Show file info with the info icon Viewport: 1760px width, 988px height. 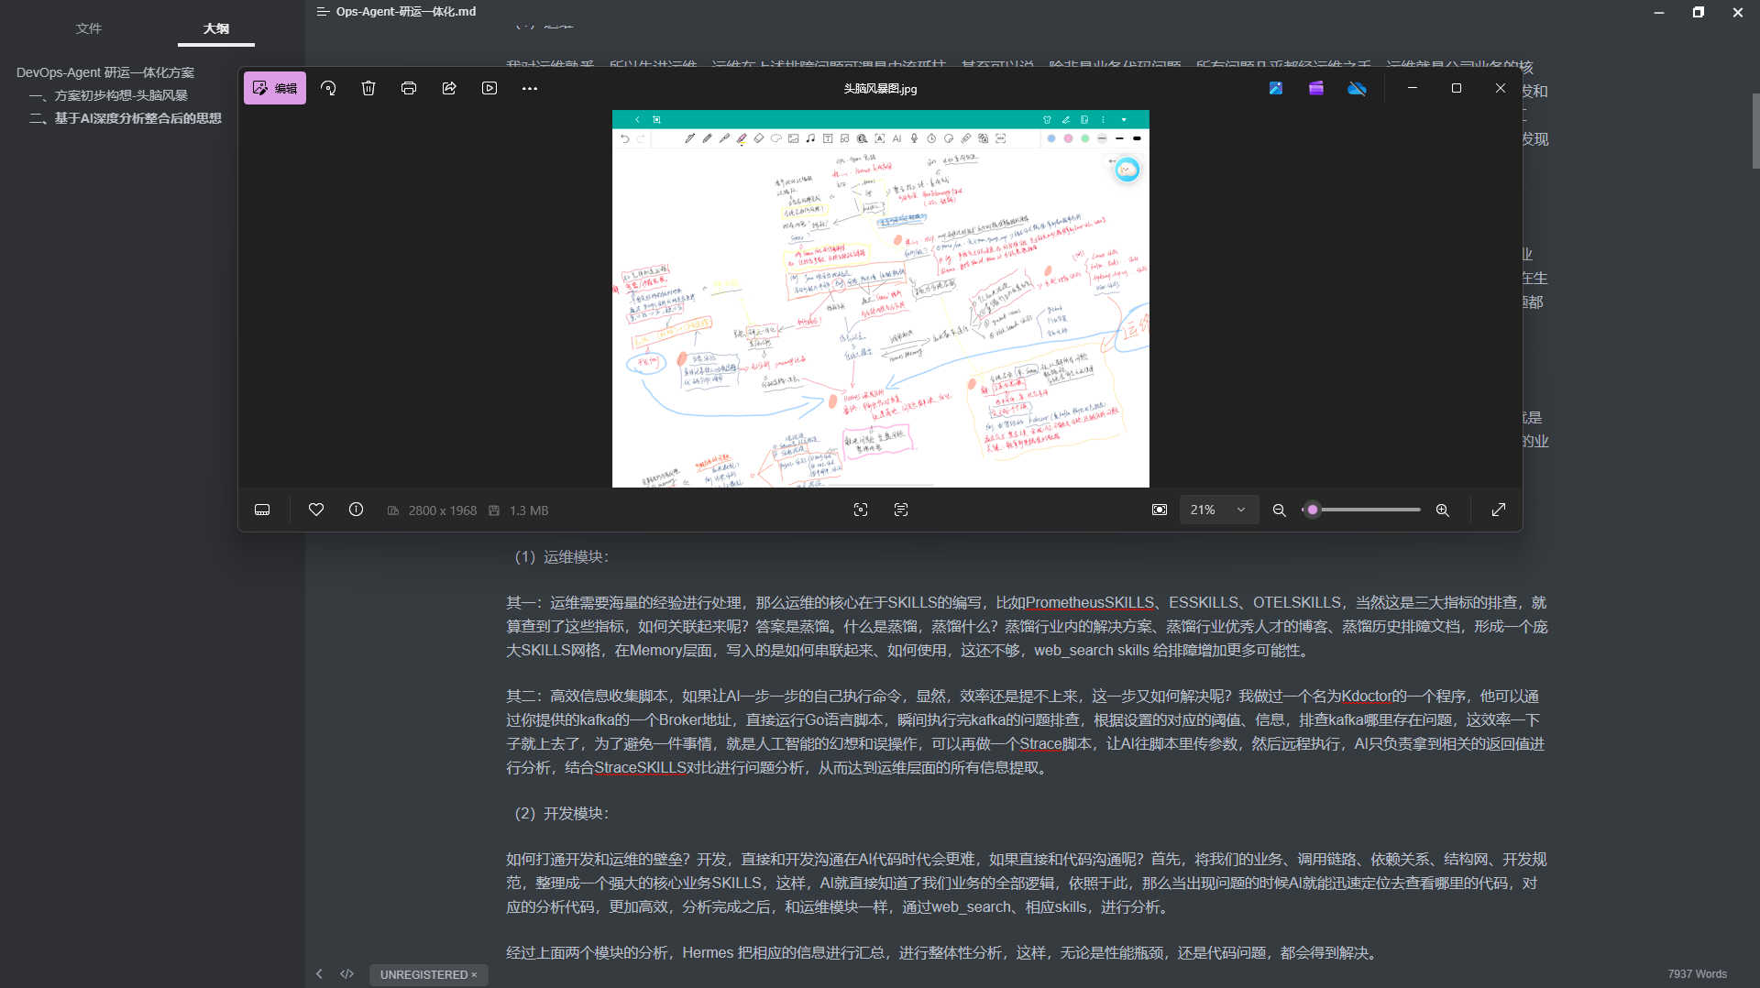[357, 510]
